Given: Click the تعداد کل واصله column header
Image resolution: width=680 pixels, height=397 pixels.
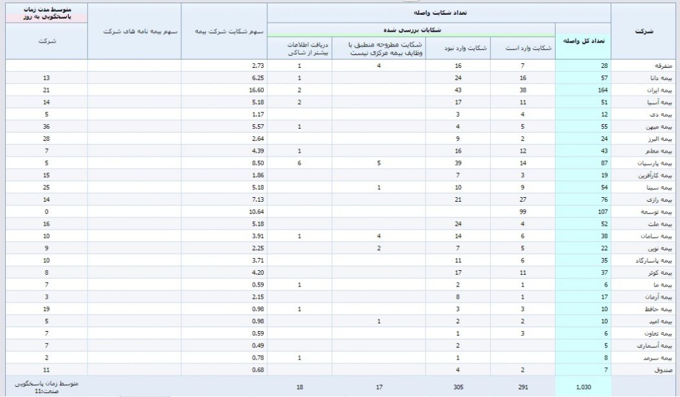Looking at the screenshot, I should pos(583,41).
